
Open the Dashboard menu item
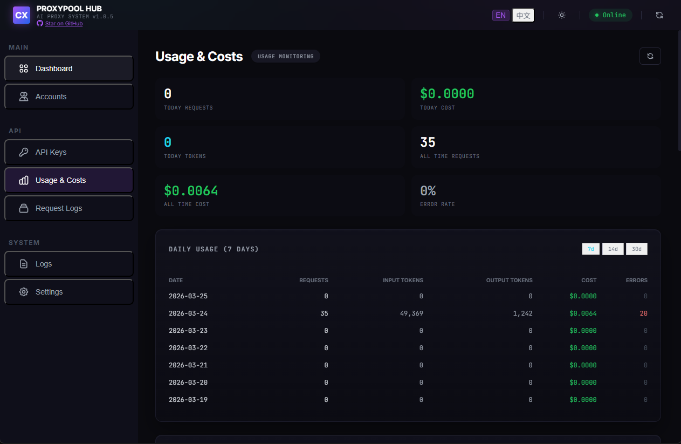[69, 69]
